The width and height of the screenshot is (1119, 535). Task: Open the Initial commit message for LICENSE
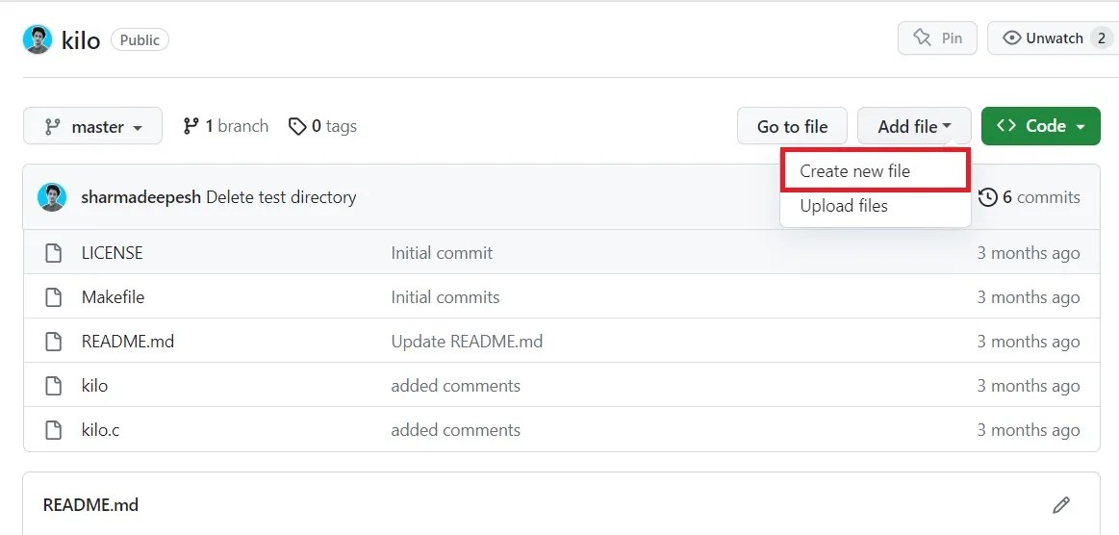[x=442, y=253]
